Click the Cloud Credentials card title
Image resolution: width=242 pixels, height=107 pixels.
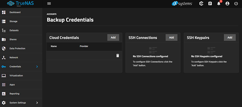tap(64, 38)
